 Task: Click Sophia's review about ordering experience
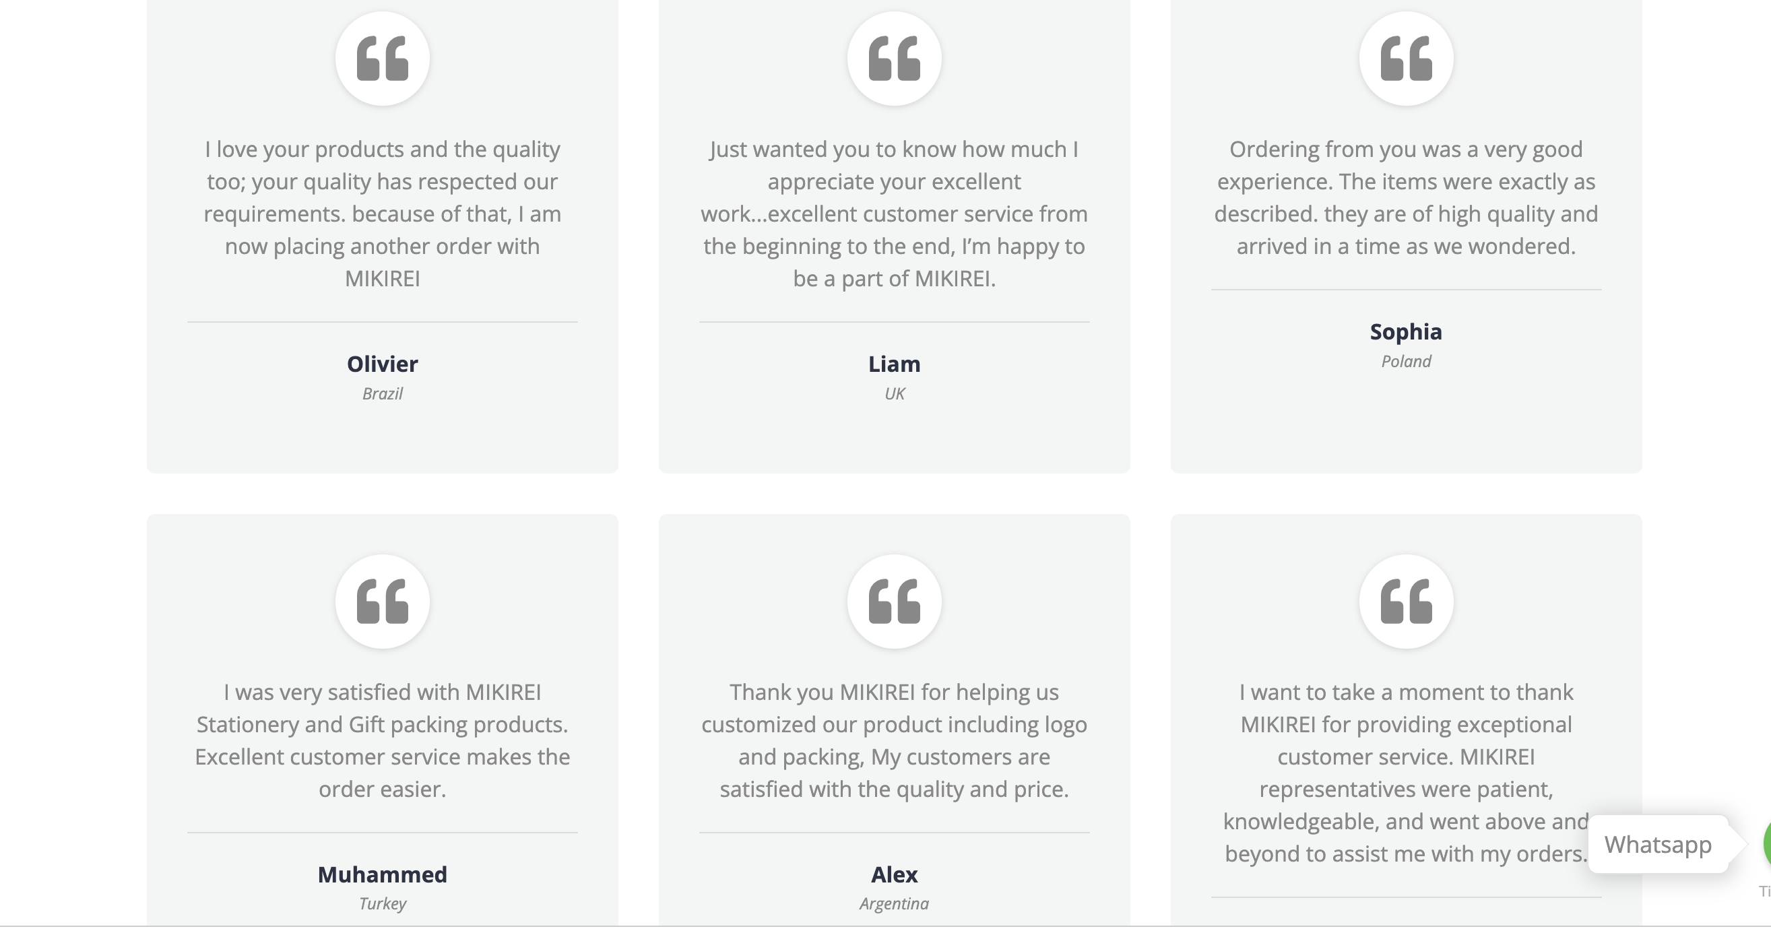[x=1406, y=198]
